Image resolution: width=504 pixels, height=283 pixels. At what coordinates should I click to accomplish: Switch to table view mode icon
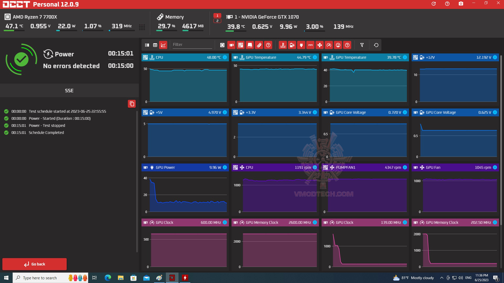tap(155, 45)
